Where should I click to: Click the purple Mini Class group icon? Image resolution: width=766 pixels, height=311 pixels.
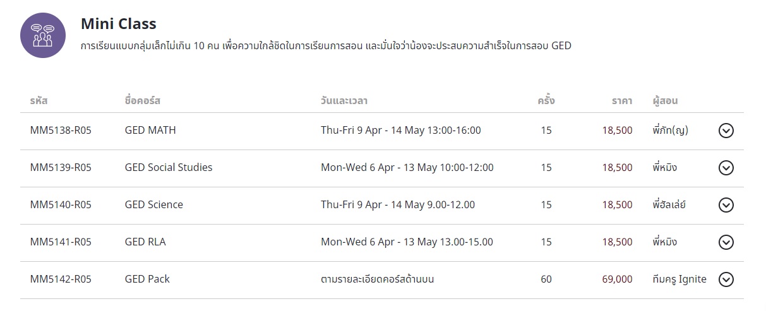[43, 35]
